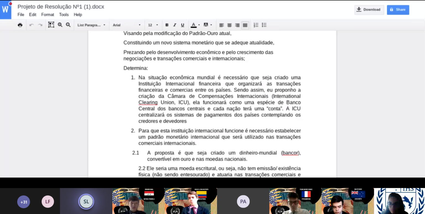Click the Zoom out magnifier icon
This screenshot has width=425, height=214.
[68, 25]
